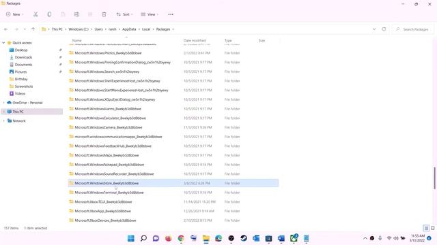Open Downloads in Quick access
The image size is (437, 245).
point(23,57)
